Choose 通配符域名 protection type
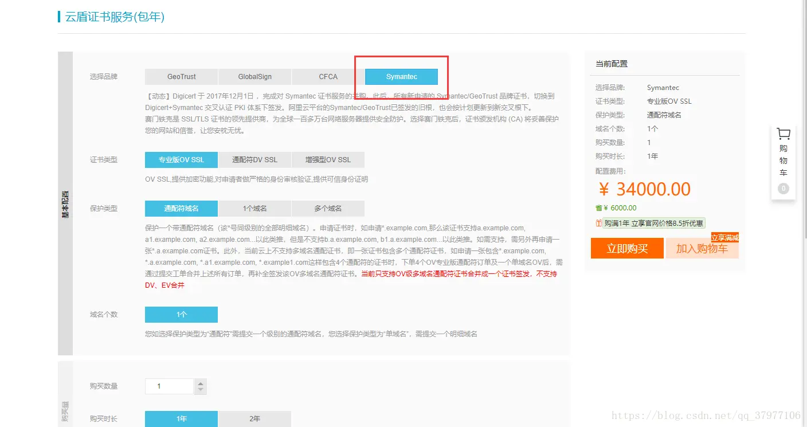 click(182, 209)
